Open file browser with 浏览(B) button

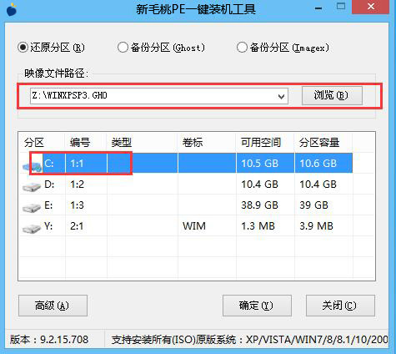[332, 95]
